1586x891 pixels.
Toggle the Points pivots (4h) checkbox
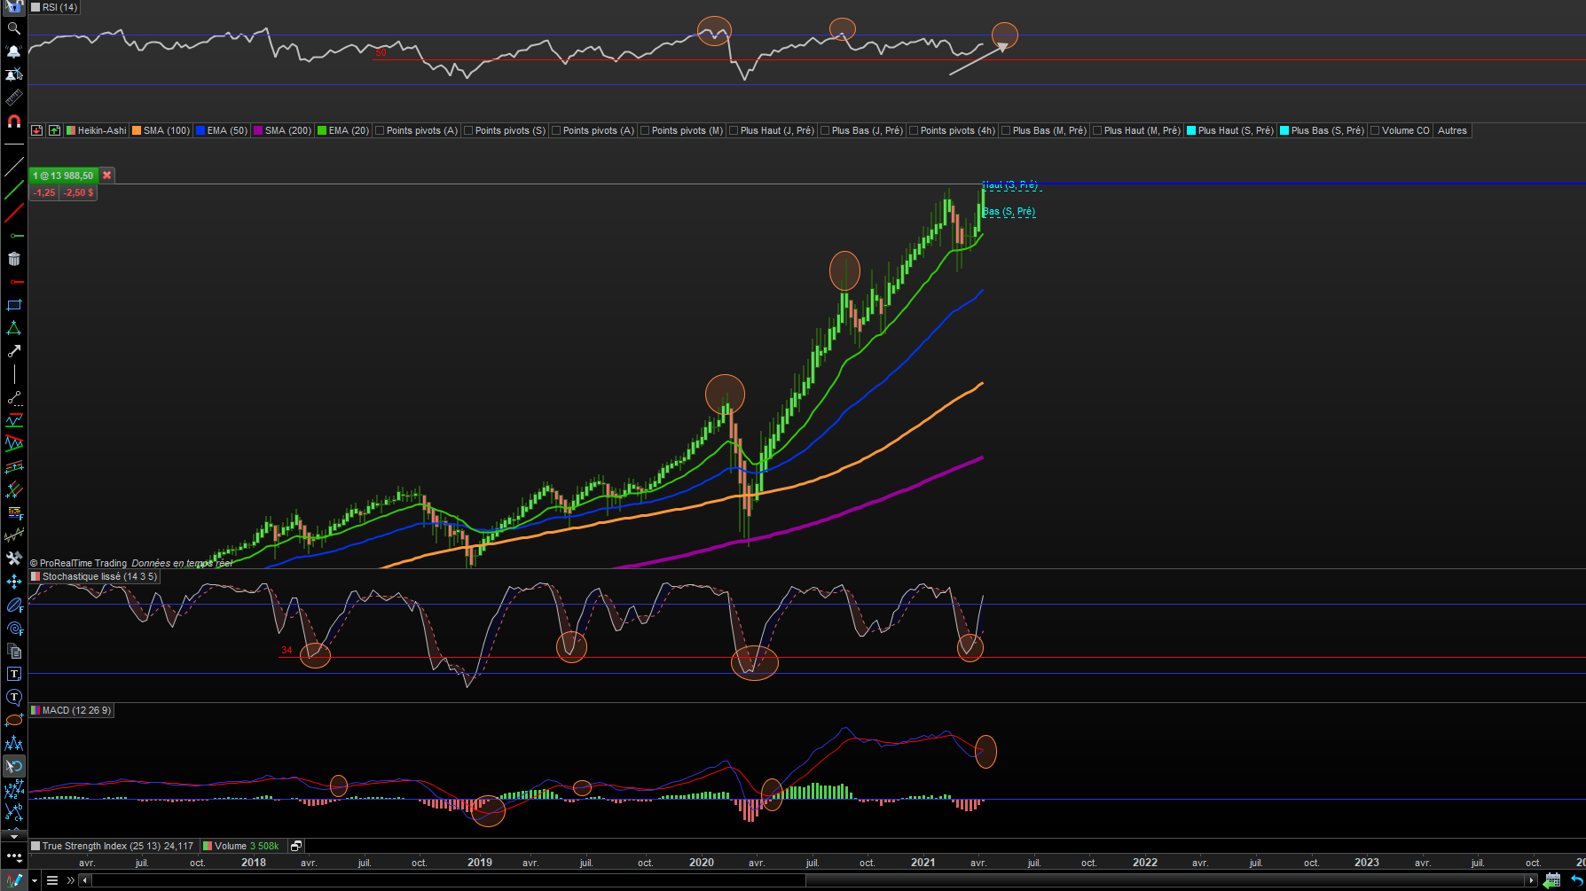point(914,130)
